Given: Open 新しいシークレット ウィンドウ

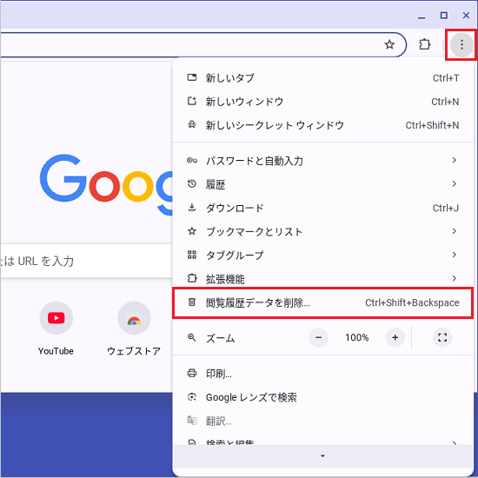Looking at the screenshot, I should [322, 125].
